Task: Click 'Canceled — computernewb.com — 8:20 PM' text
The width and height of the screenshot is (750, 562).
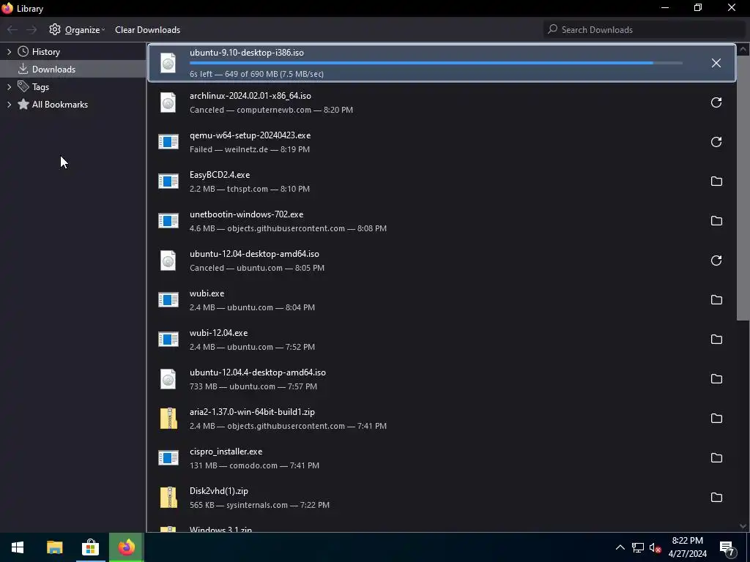Action: [271, 110]
